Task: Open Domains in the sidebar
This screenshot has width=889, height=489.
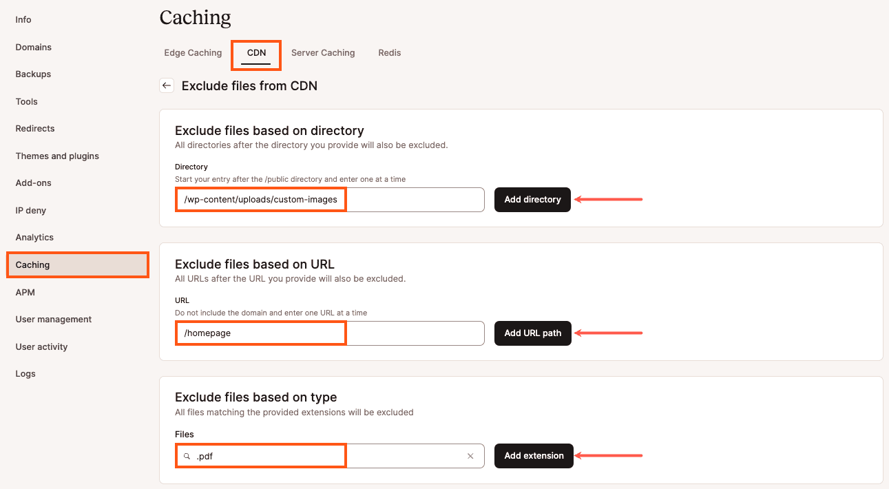Action: click(34, 47)
